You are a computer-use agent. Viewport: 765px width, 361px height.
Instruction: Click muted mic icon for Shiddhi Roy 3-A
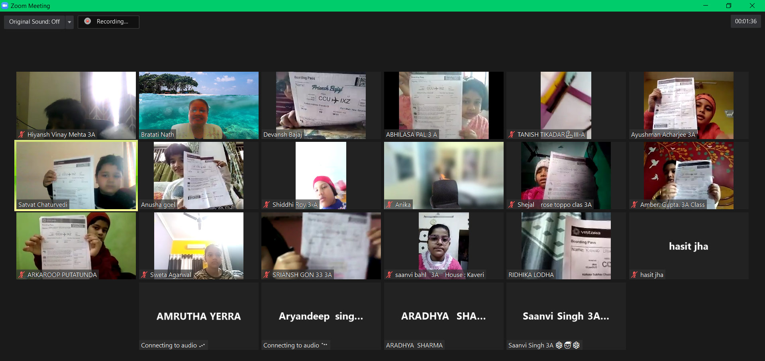[267, 205]
